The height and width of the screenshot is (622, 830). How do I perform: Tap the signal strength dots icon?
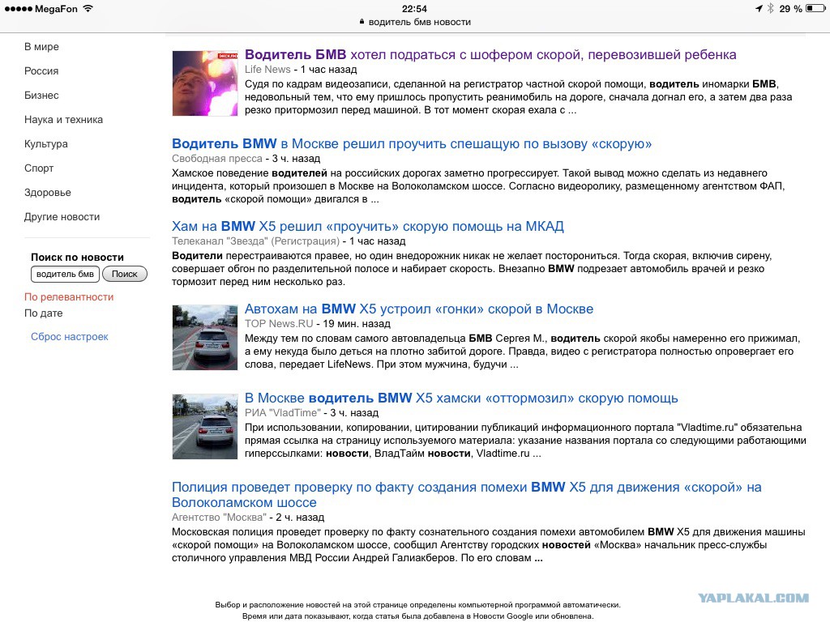(x=18, y=8)
